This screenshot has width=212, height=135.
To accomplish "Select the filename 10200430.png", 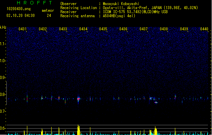I will [x=19, y=9].
